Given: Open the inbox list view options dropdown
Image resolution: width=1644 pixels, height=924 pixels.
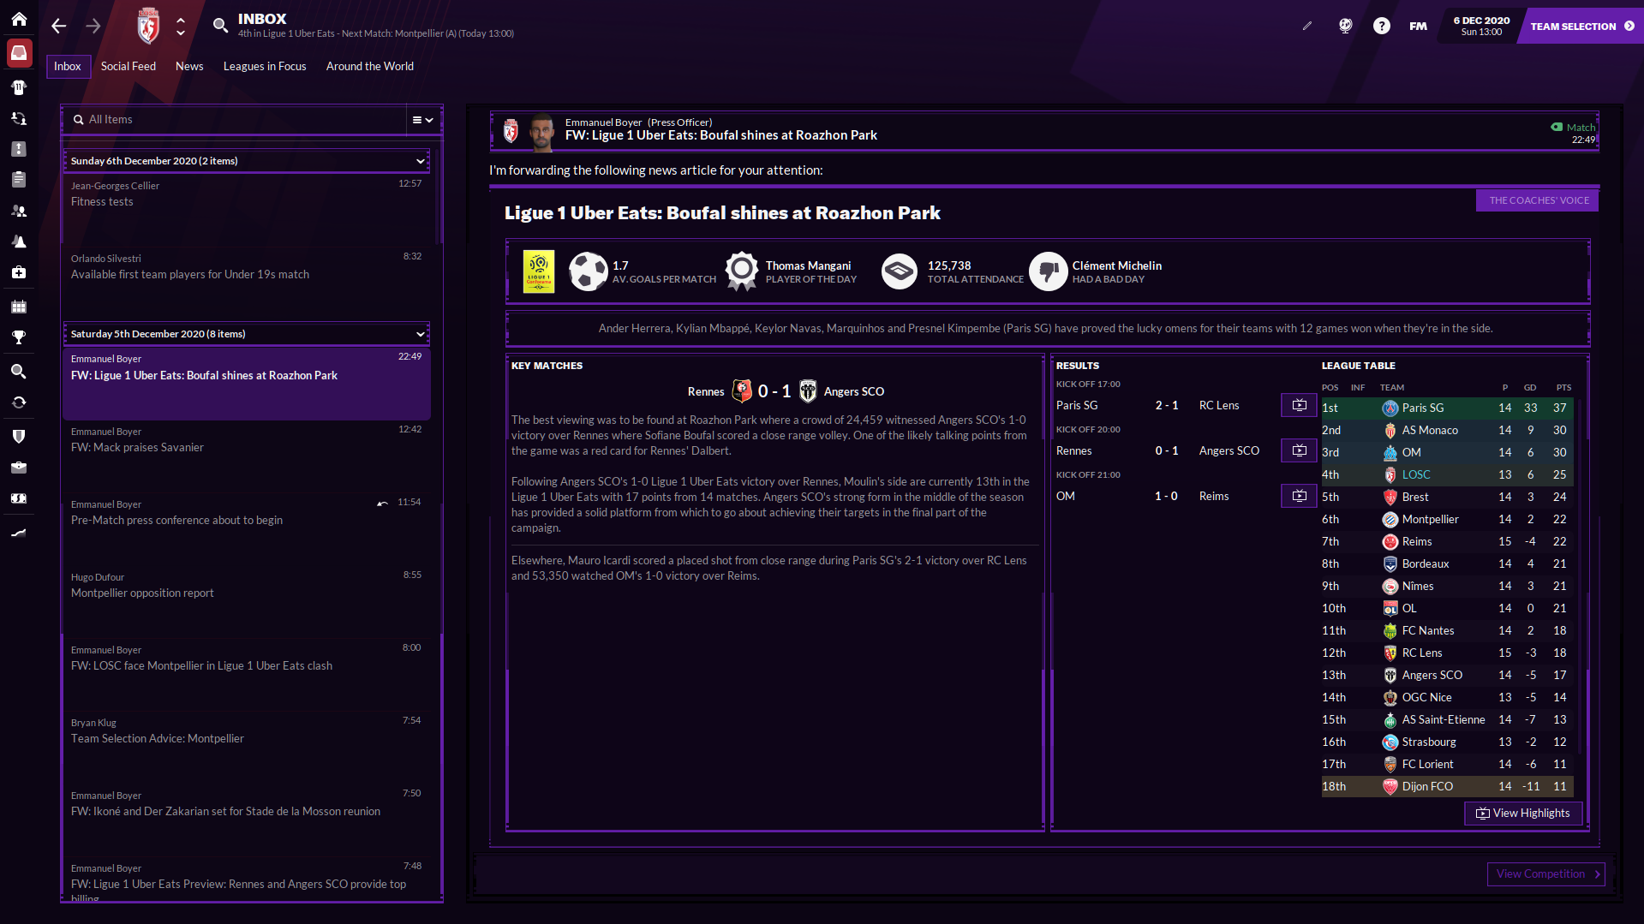Looking at the screenshot, I should tap(423, 120).
